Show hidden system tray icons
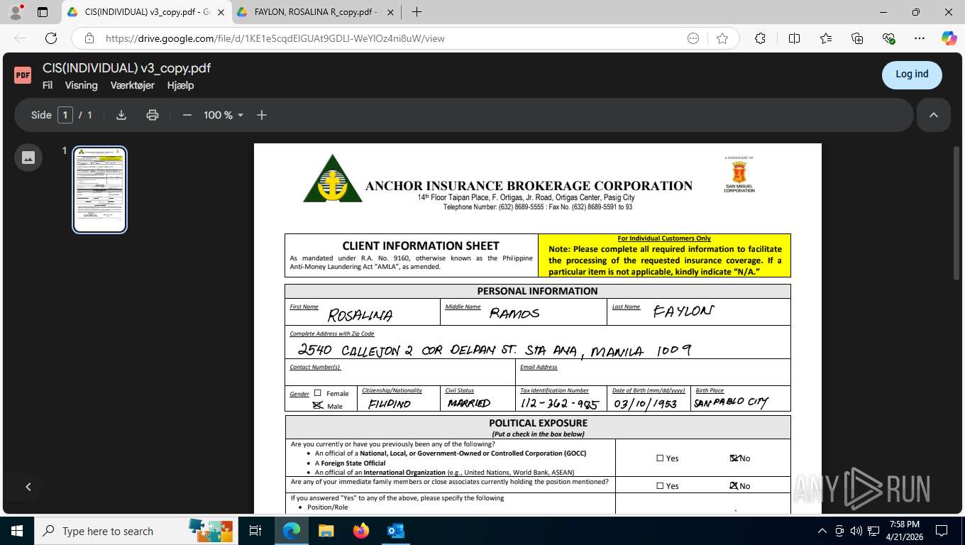This screenshot has width=965, height=545. 822,531
